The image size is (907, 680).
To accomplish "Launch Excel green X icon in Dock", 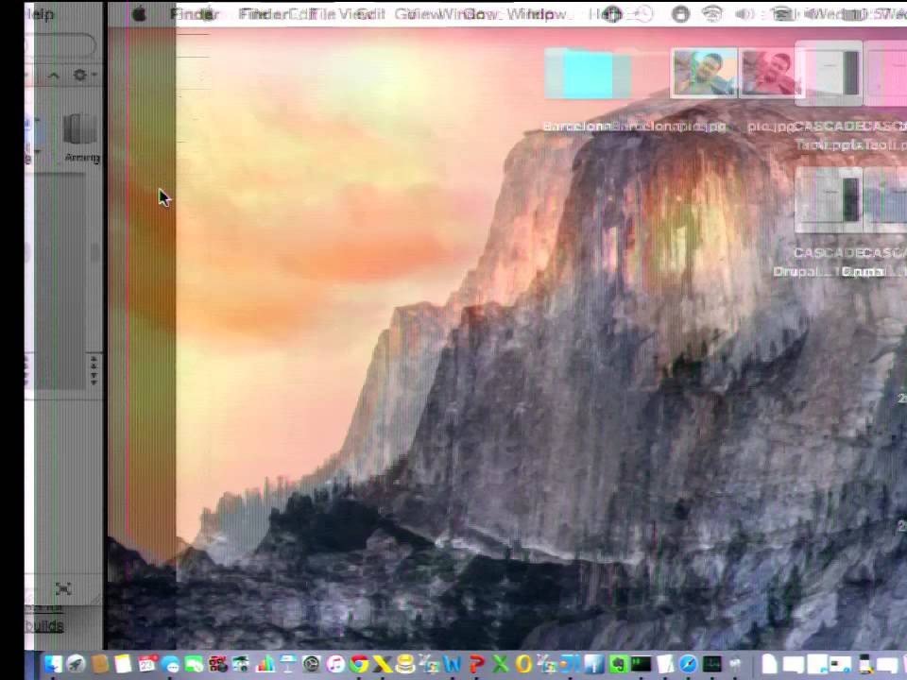I will coord(499,664).
